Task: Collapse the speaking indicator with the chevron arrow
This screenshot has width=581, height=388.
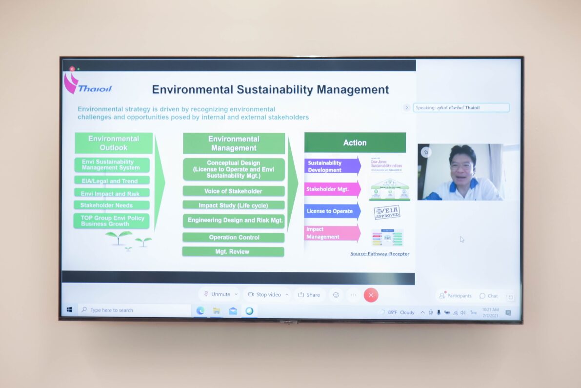Action: click(x=406, y=107)
